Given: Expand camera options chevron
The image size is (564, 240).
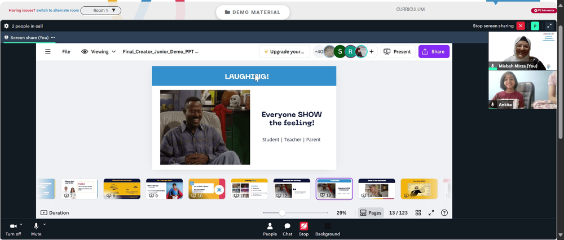Looking at the screenshot, I should pyautogui.click(x=21, y=224).
